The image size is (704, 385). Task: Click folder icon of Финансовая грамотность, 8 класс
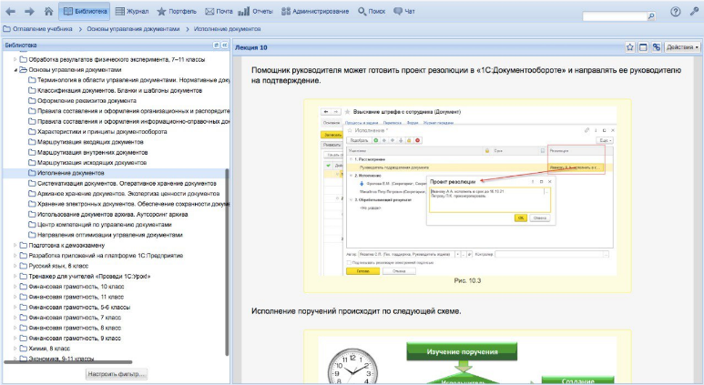coord(24,328)
